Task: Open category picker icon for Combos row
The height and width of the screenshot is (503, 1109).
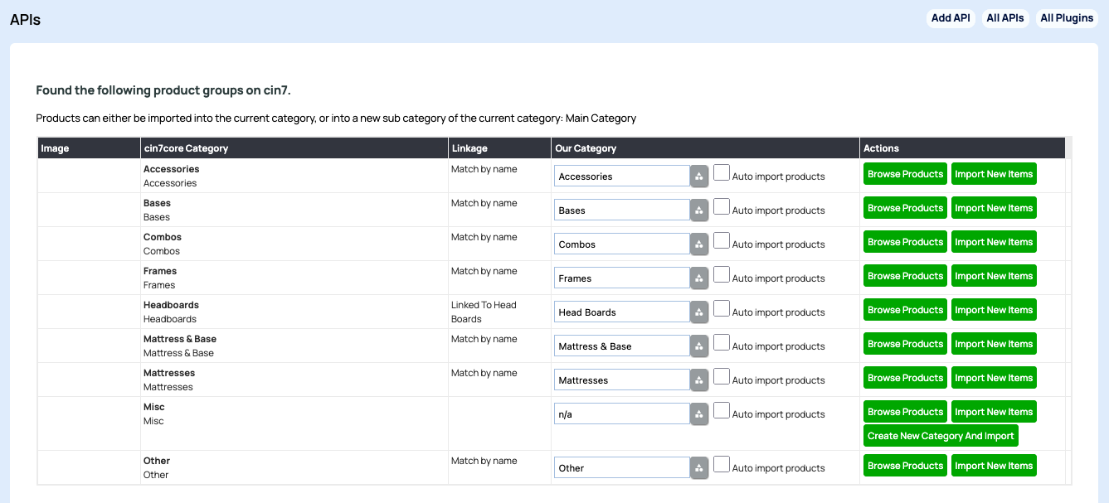Action: pos(699,244)
